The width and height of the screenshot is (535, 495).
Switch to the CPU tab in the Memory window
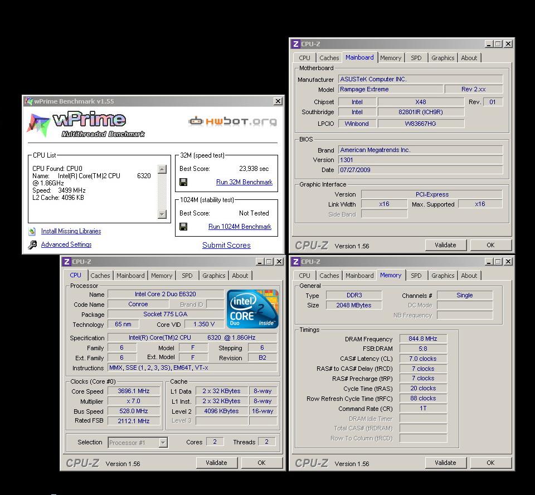(304, 276)
